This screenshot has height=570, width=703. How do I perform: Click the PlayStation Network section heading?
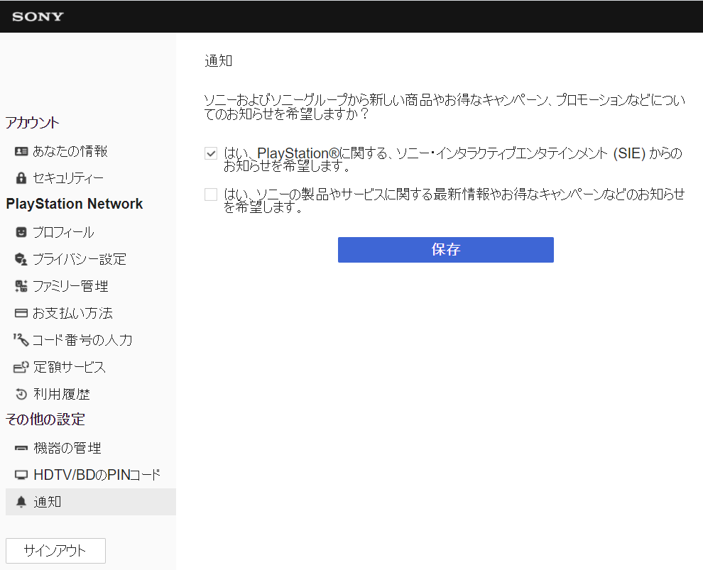click(75, 204)
